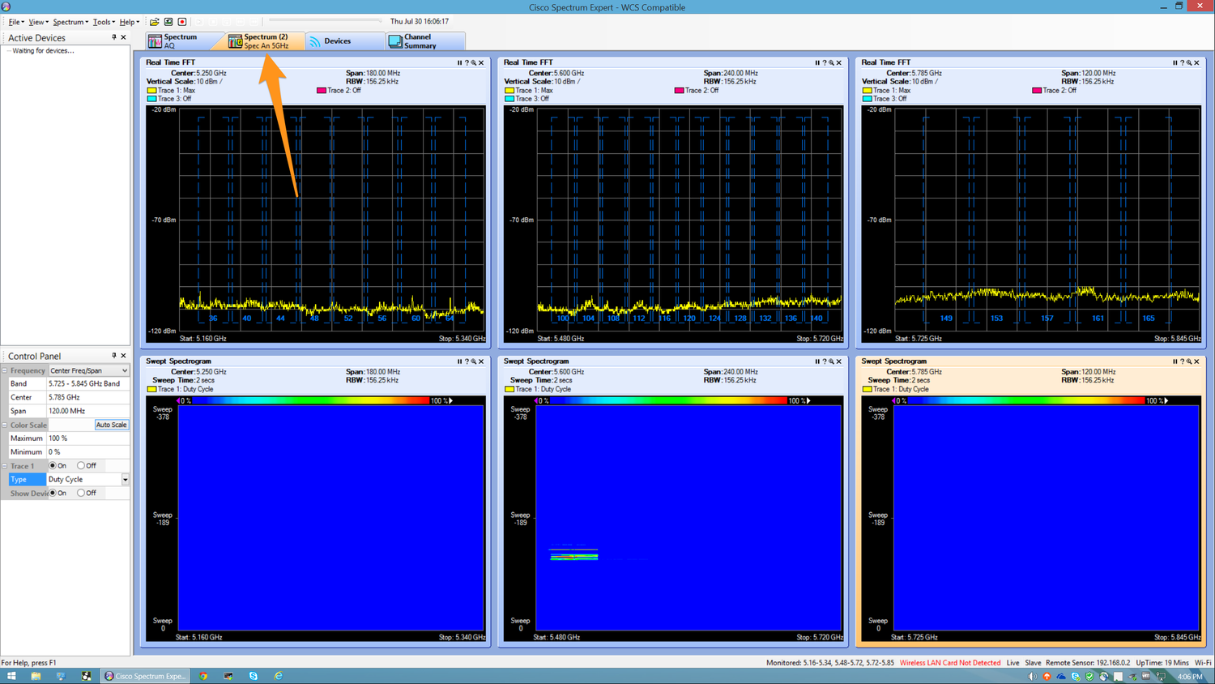Image resolution: width=1215 pixels, height=684 pixels.
Task: Turn Trace 1 On in Control Panel
Action: click(53, 466)
